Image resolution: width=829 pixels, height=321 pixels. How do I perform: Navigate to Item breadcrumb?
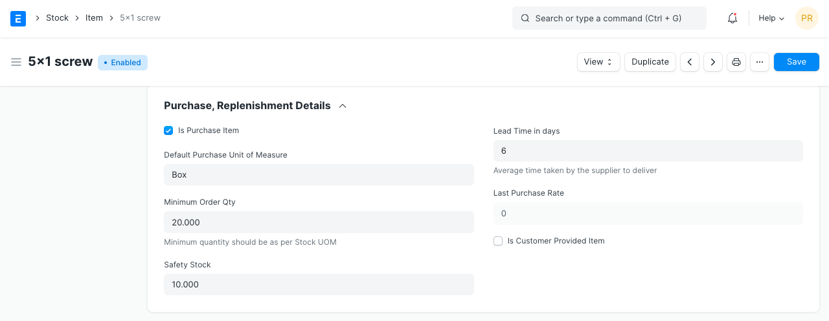click(x=94, y=18)
